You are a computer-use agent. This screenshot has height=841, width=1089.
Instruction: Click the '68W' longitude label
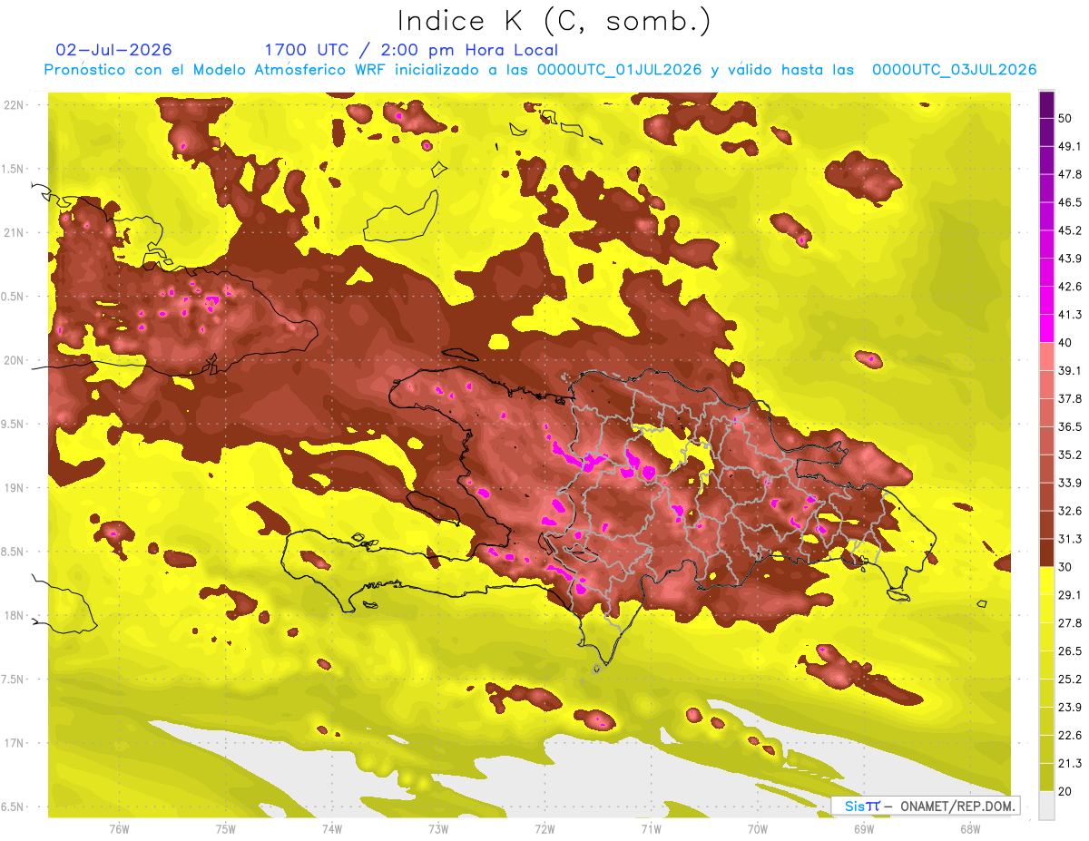point(970,828)
